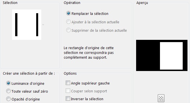Click the Options group heading
This screenshot has width=190, height=103.
click(x=70, y=74)
